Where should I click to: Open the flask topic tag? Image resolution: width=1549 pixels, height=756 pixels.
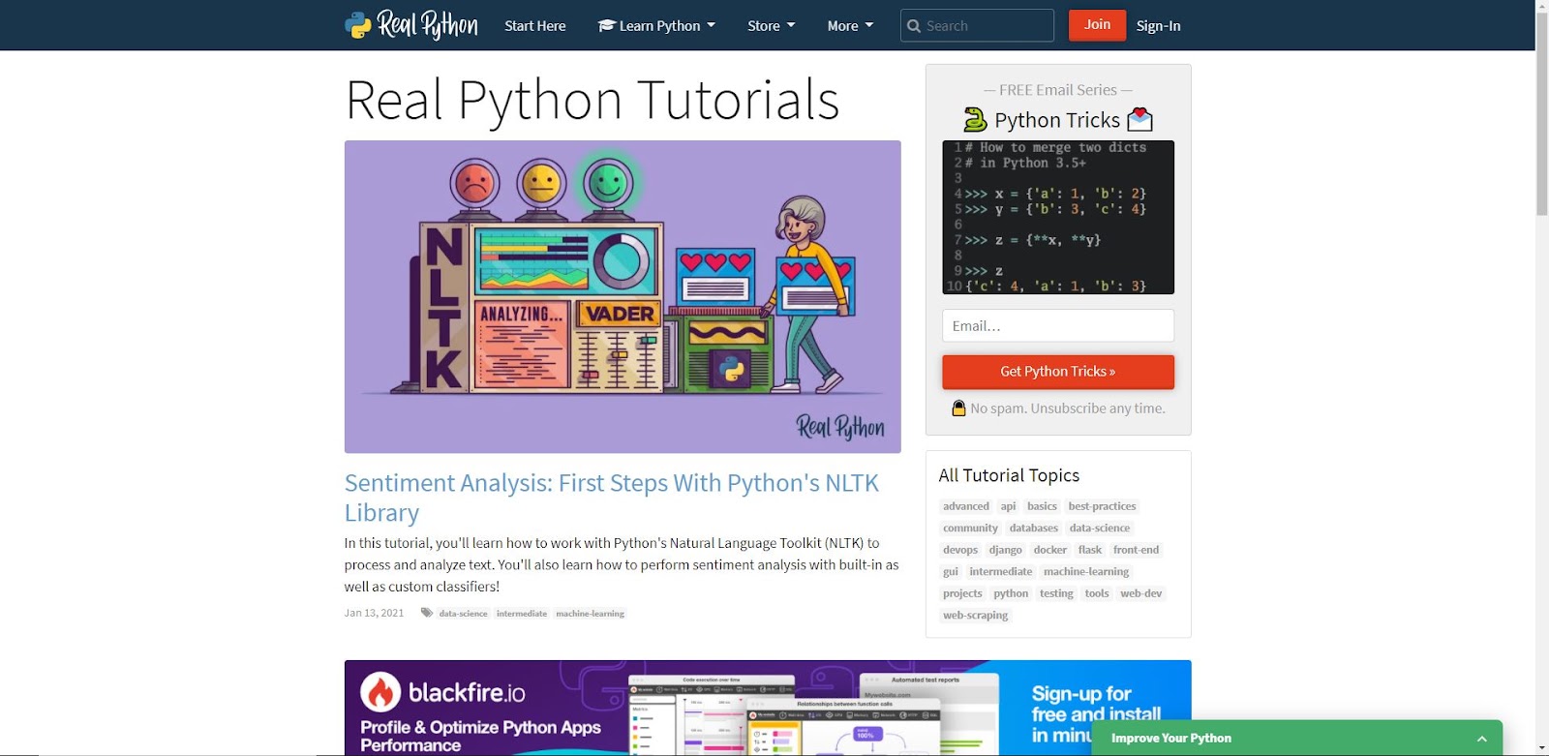tap(1089, 550)
